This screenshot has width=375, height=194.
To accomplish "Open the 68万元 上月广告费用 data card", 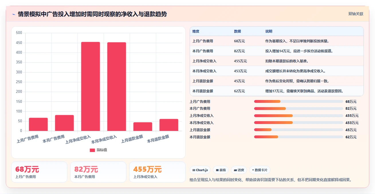I will (39, 172).
